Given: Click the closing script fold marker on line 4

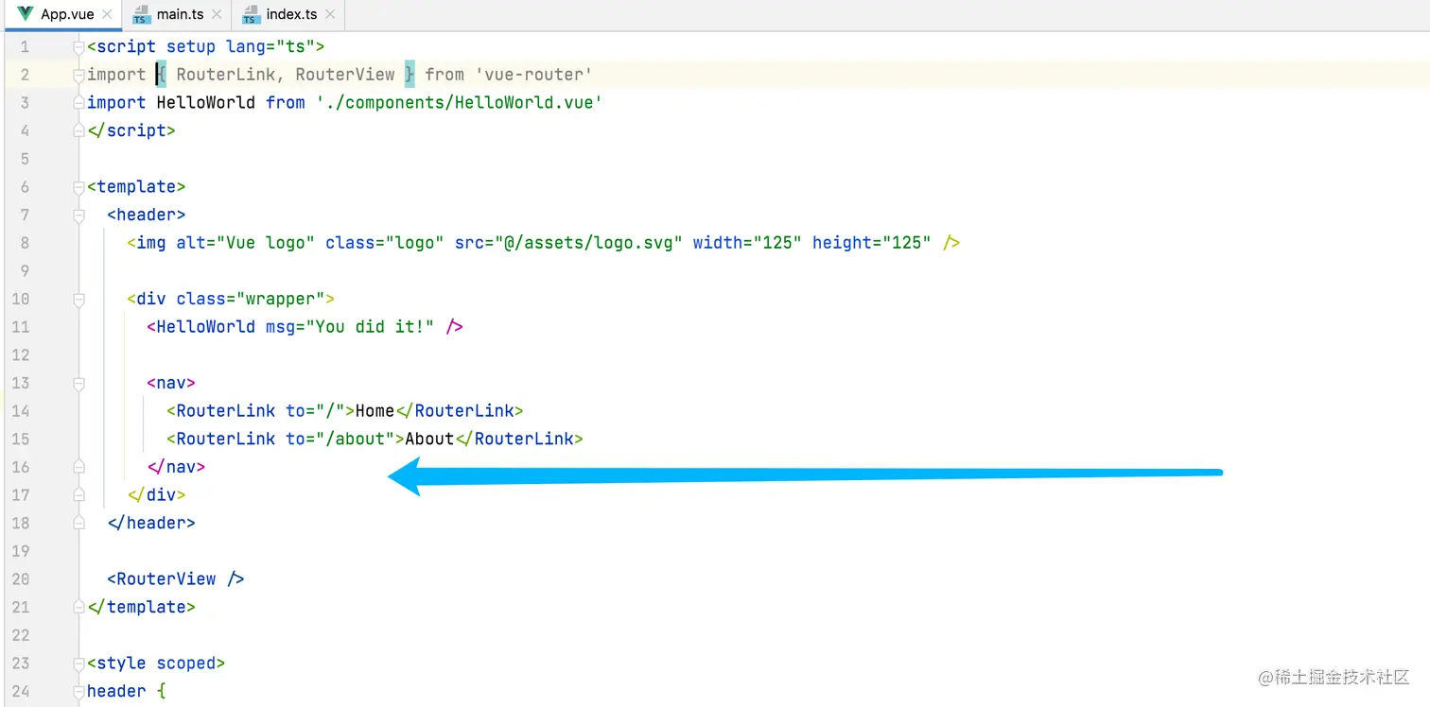Looking at the screenshot, I should coord(79,130).
